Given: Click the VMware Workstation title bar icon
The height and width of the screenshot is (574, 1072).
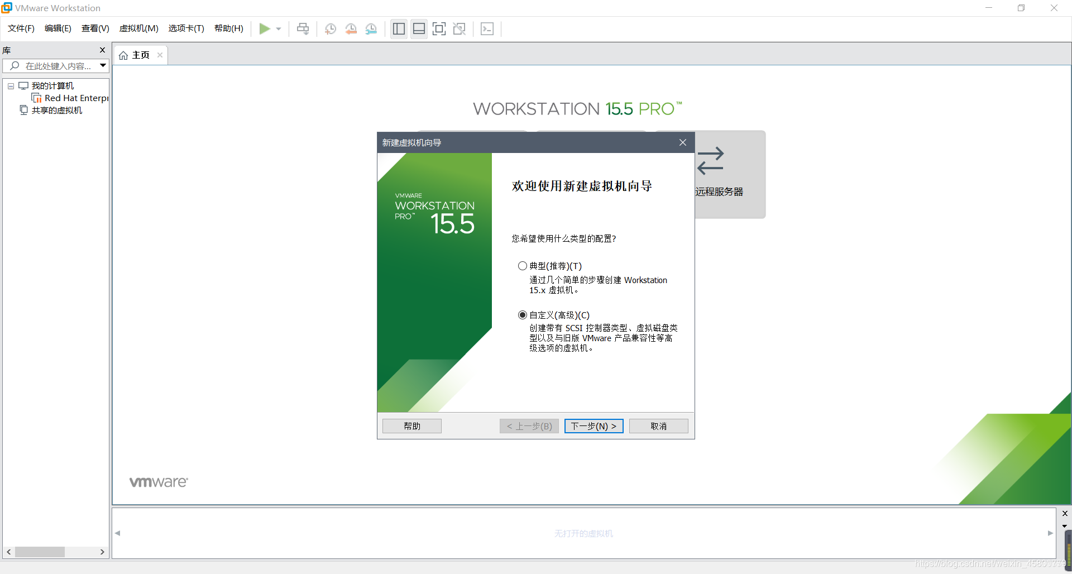Looking at the screenshot, I should pyautogui.click(x=7, y=8).
